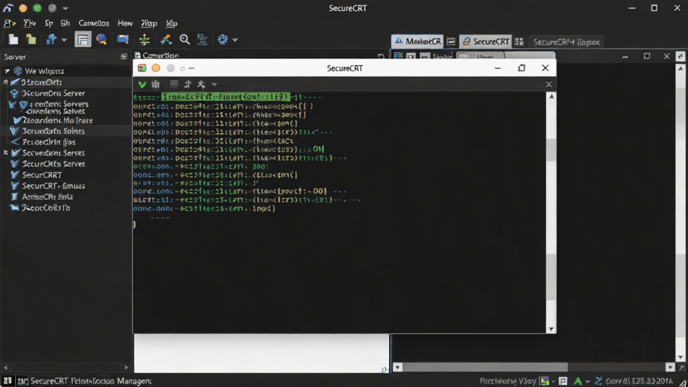Switch to the 'MeshetCR' tab
This screenshot has width=688, height=387.
click(417, 42)
